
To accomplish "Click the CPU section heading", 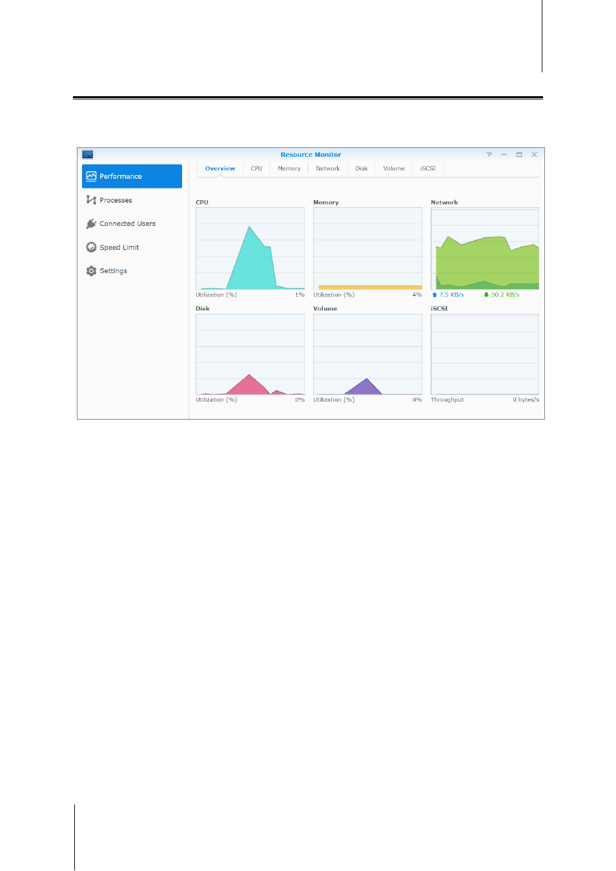I will coord(202,202).
